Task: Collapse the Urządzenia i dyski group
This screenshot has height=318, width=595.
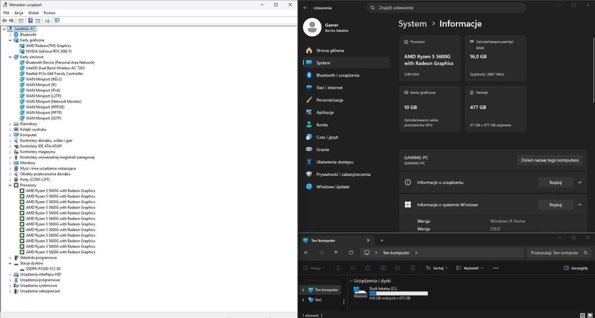Action: tap(350, 281)
